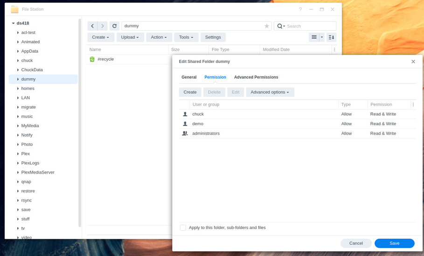Screen dimensions: 424x256
Task: Expand the Plex folder arrow
Action: 18,154
